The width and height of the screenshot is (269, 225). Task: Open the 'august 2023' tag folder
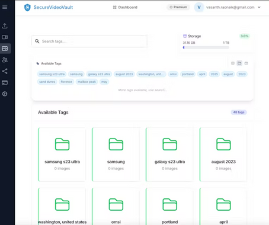(223, 155)
